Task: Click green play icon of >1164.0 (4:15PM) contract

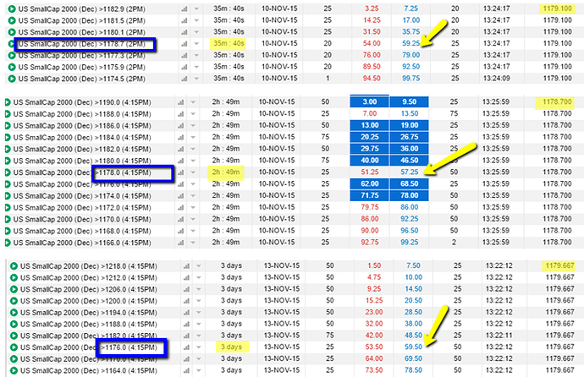Action: pyautogui.click(x=14, y=371)
